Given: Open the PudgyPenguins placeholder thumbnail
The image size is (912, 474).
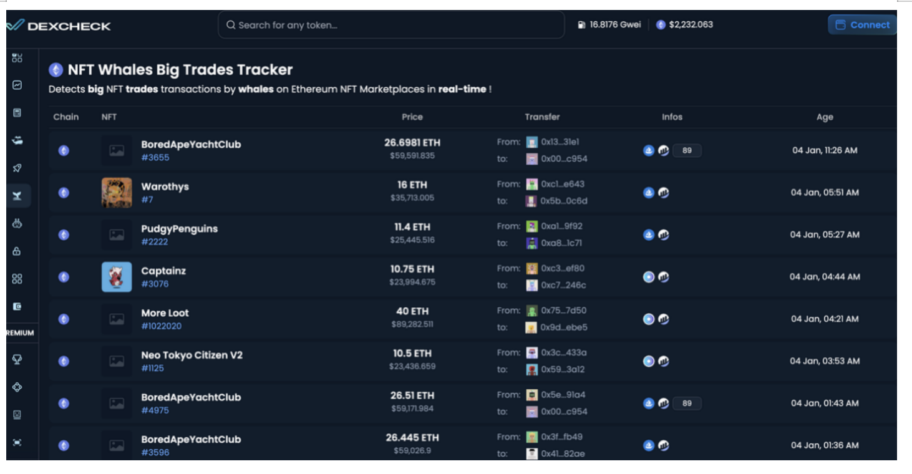Looking at the screenshot, I should (117, 235).
